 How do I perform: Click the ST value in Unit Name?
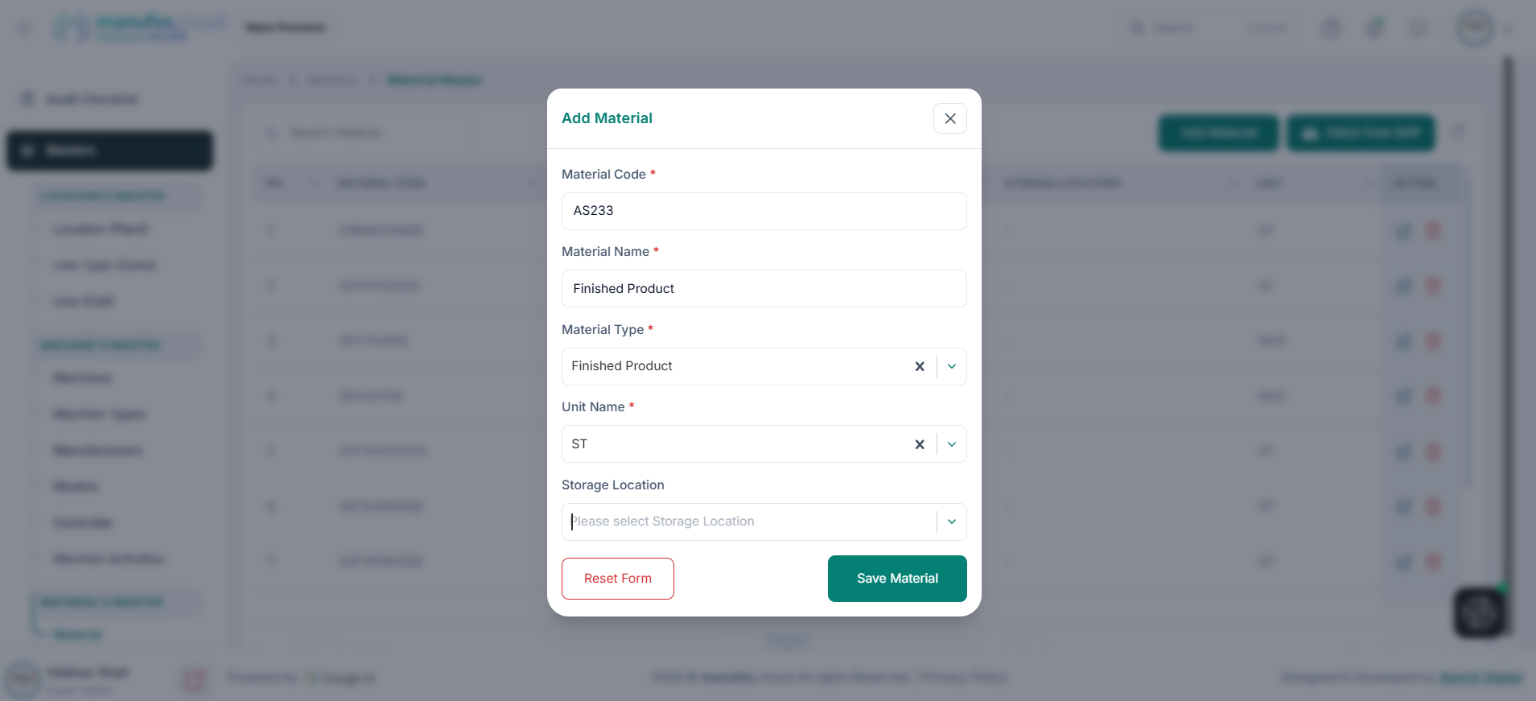[x=579, y=444]
